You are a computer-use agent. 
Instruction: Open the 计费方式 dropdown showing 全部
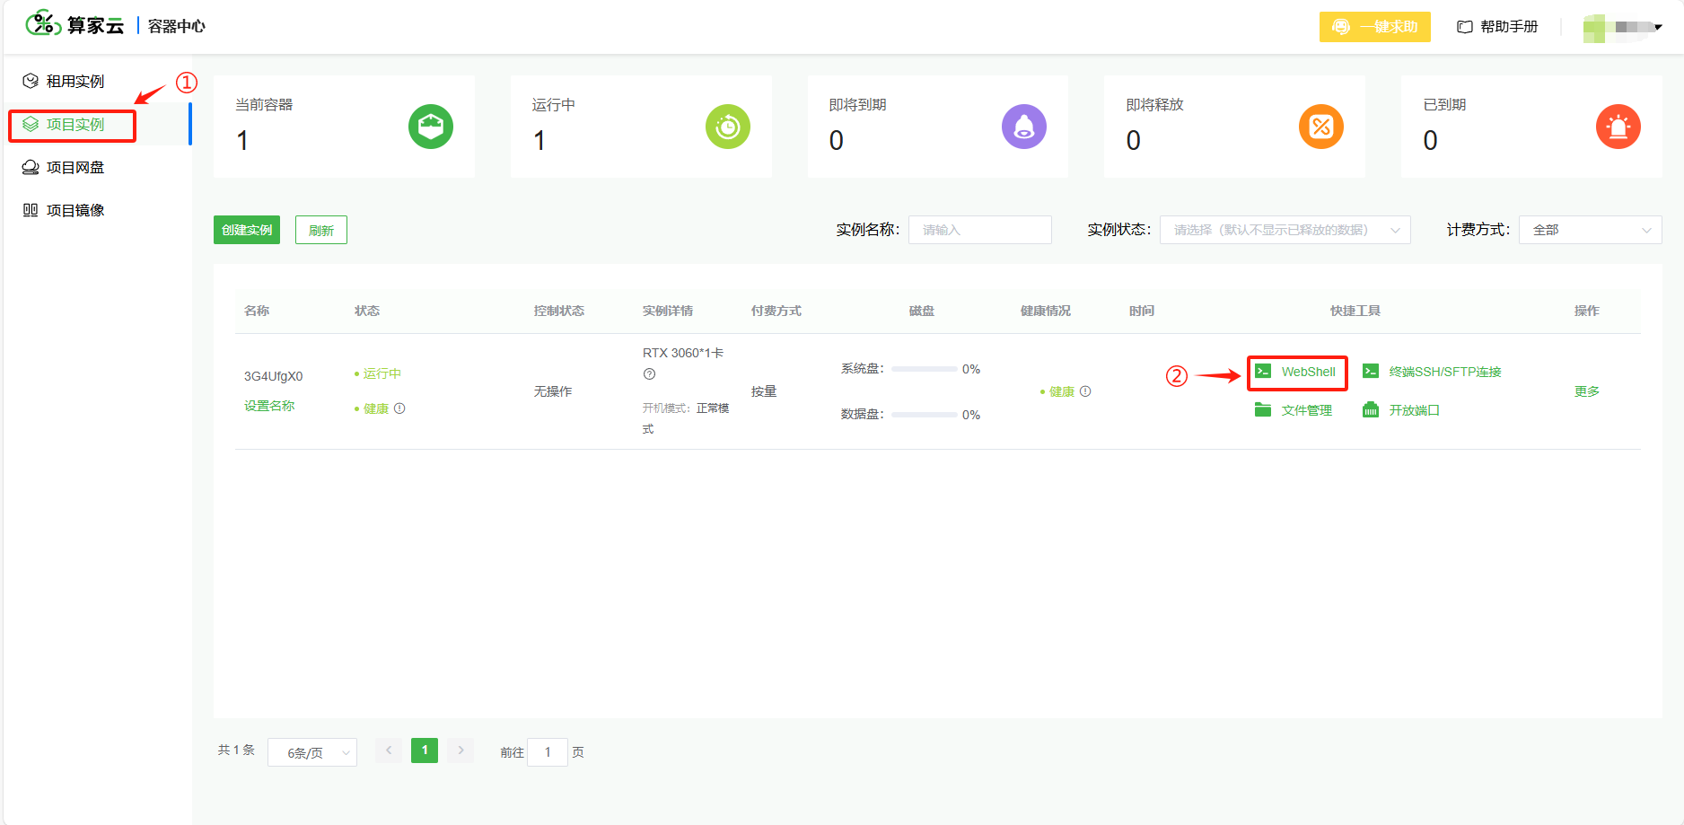point(1591,230)
